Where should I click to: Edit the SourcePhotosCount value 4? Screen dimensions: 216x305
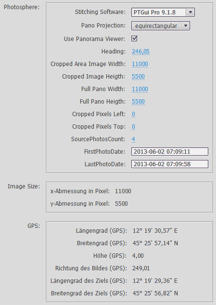133,139
